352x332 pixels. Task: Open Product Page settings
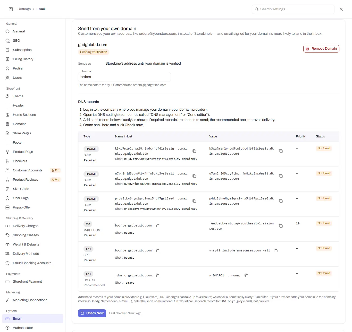click(x=32, y=152)
